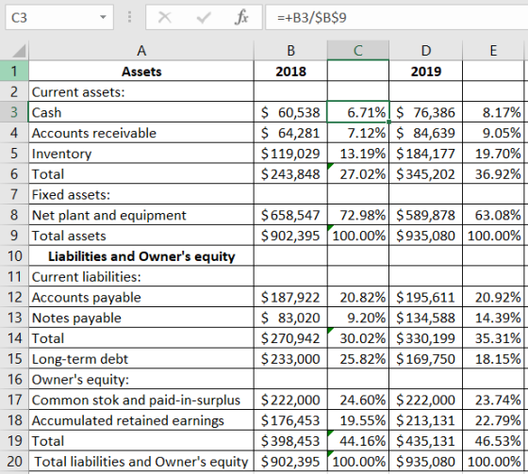Select the 'Assets' heading cell

pos(141,71)
